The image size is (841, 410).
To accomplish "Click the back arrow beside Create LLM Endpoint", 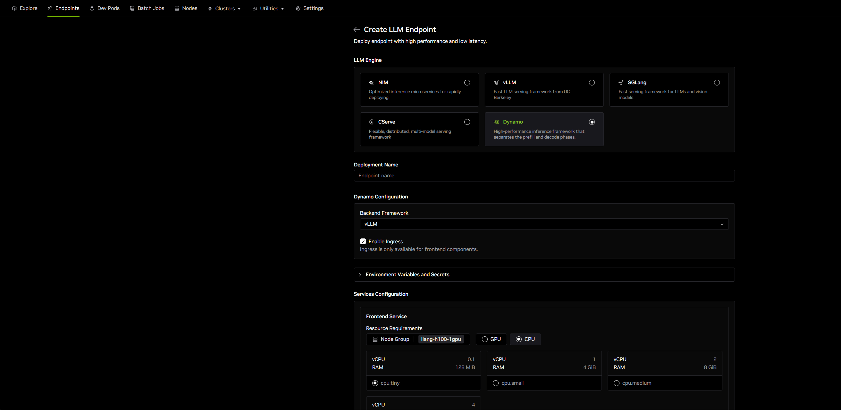I will (357, 30).
